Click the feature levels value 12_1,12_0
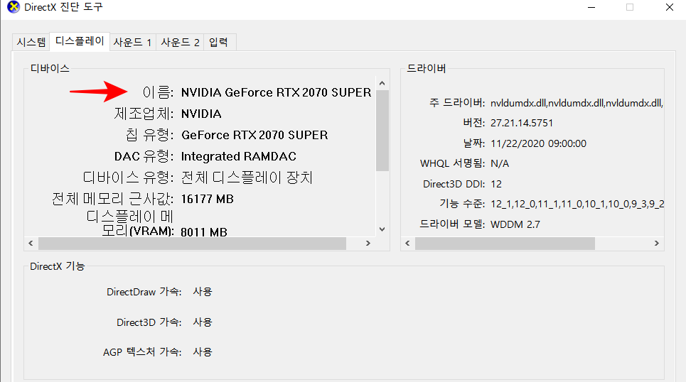 [x=577, y=204]
